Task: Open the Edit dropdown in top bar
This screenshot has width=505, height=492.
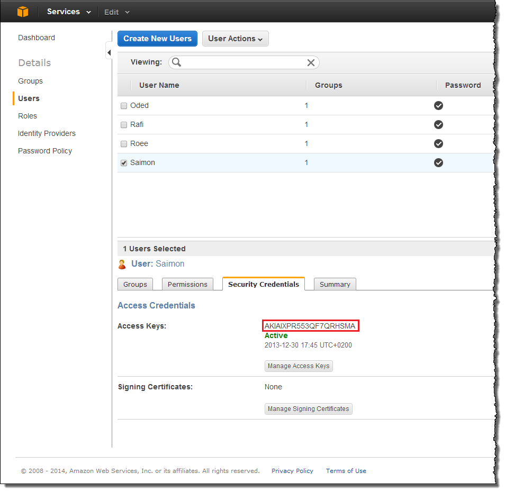Action: [116, 12]
